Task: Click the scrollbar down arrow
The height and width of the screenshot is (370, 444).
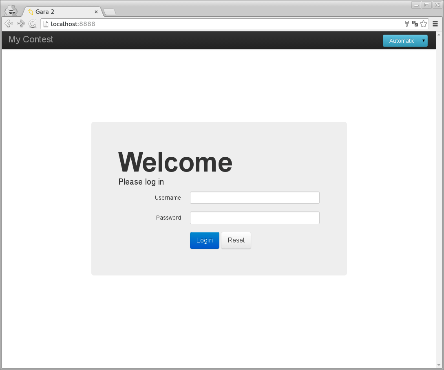Action: [439, 365]
